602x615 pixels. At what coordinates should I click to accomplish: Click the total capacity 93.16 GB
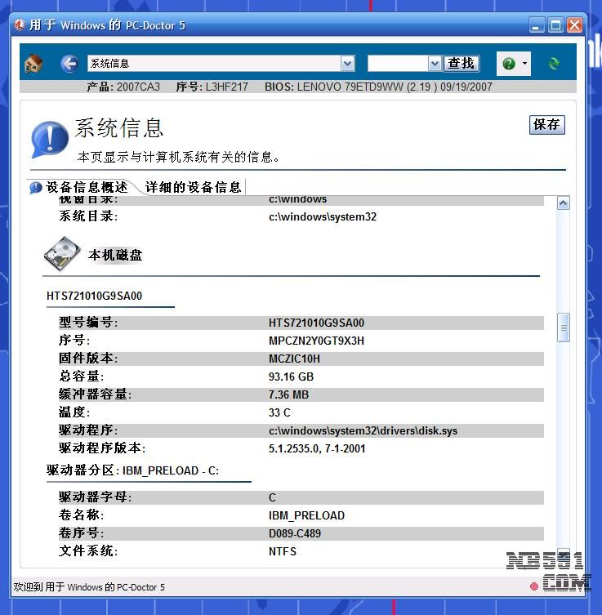[x=291, y=377]
